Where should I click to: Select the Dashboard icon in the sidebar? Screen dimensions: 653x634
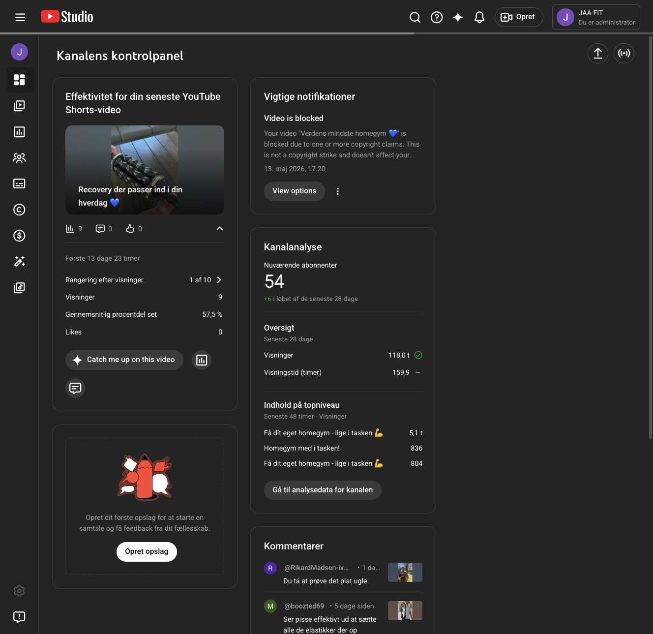[x=19, y=80]
